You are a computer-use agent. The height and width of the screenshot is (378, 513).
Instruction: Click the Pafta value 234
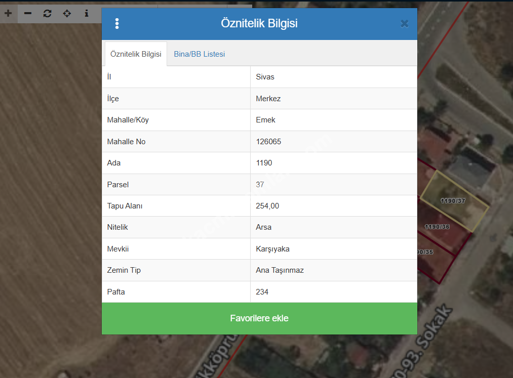coord(262,292)
